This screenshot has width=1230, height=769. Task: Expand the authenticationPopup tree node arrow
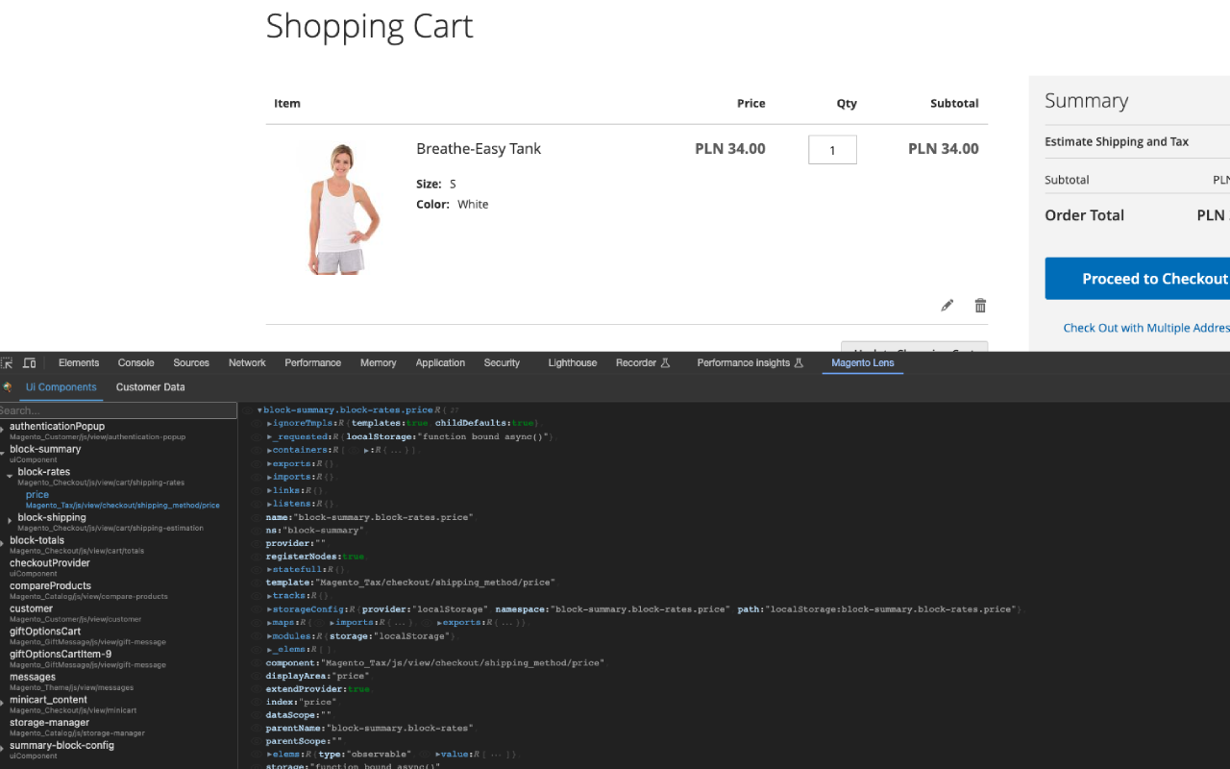(x=3, y=429)
